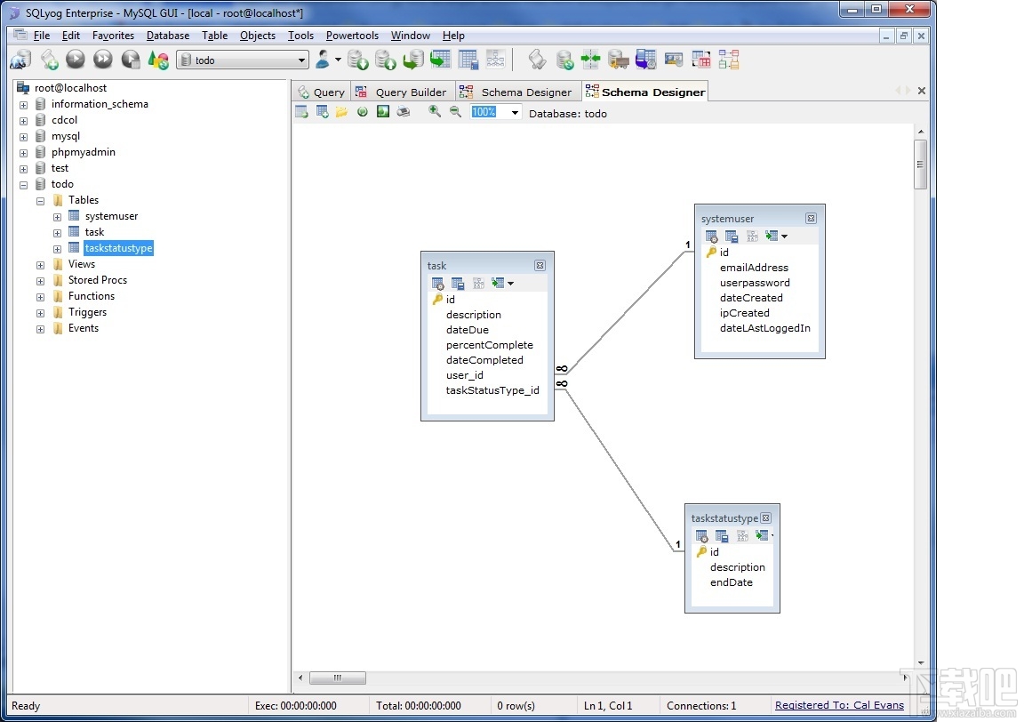Click the open folder icon in Schema Designer toolbar
Viewport: 1024px width, 722px height.
(x=341, y=111)
